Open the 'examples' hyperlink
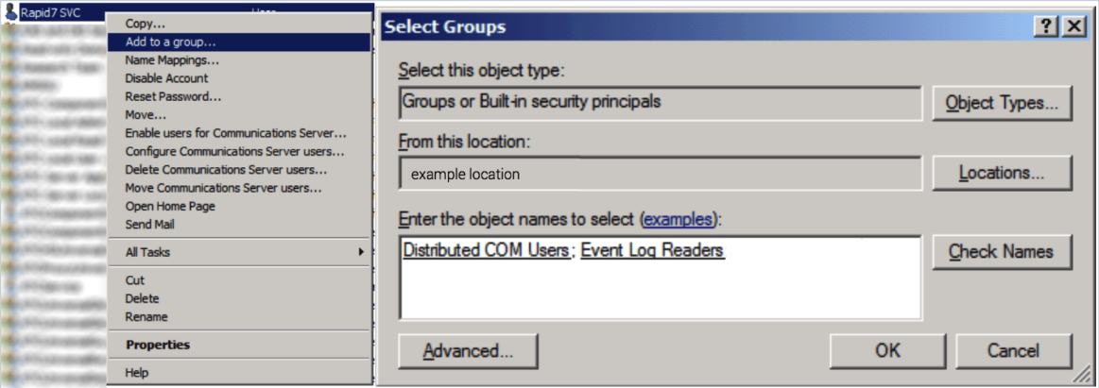Screen dimensions: 1099x388 (676, 220)
